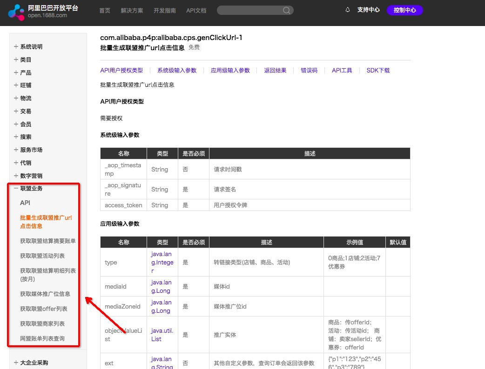Click the 推广实体 description cell
The image size is (485, 369).
[x=266, y=335]
